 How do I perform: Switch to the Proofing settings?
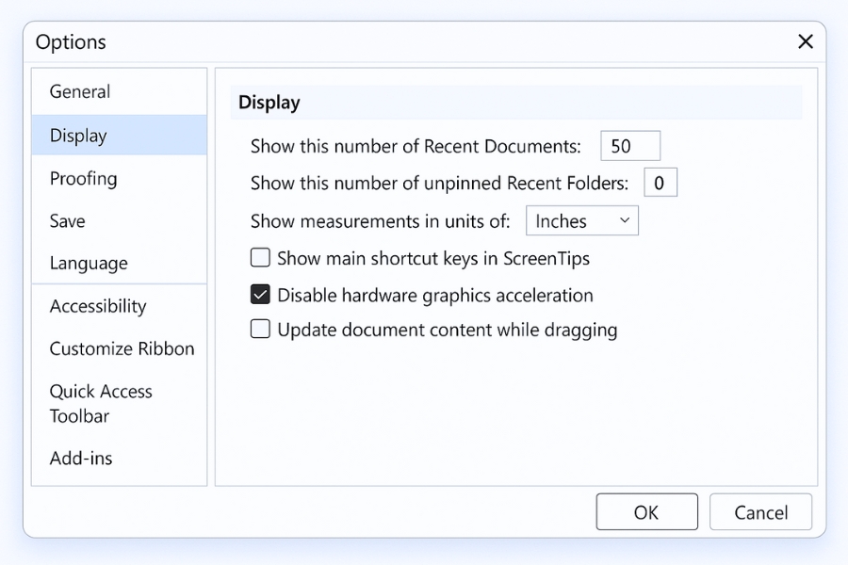[x=84, y=179]
